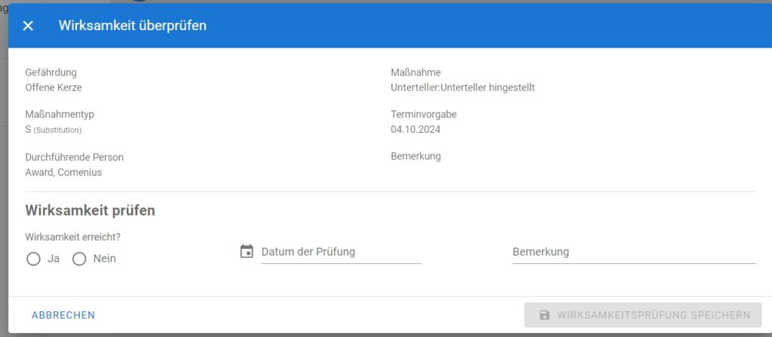
Task: Focus the Datum der Prüfung field
Action: tap(341, 252)
